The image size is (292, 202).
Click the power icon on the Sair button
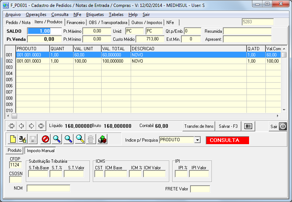tap(283, 126)
